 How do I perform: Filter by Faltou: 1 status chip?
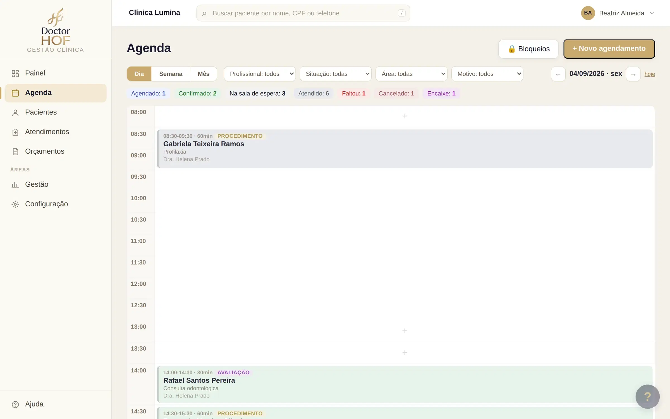point(353,93)
